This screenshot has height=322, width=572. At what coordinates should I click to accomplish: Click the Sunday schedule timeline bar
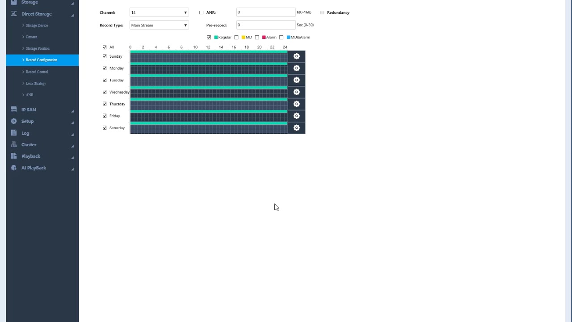click(x=209, y=56)
